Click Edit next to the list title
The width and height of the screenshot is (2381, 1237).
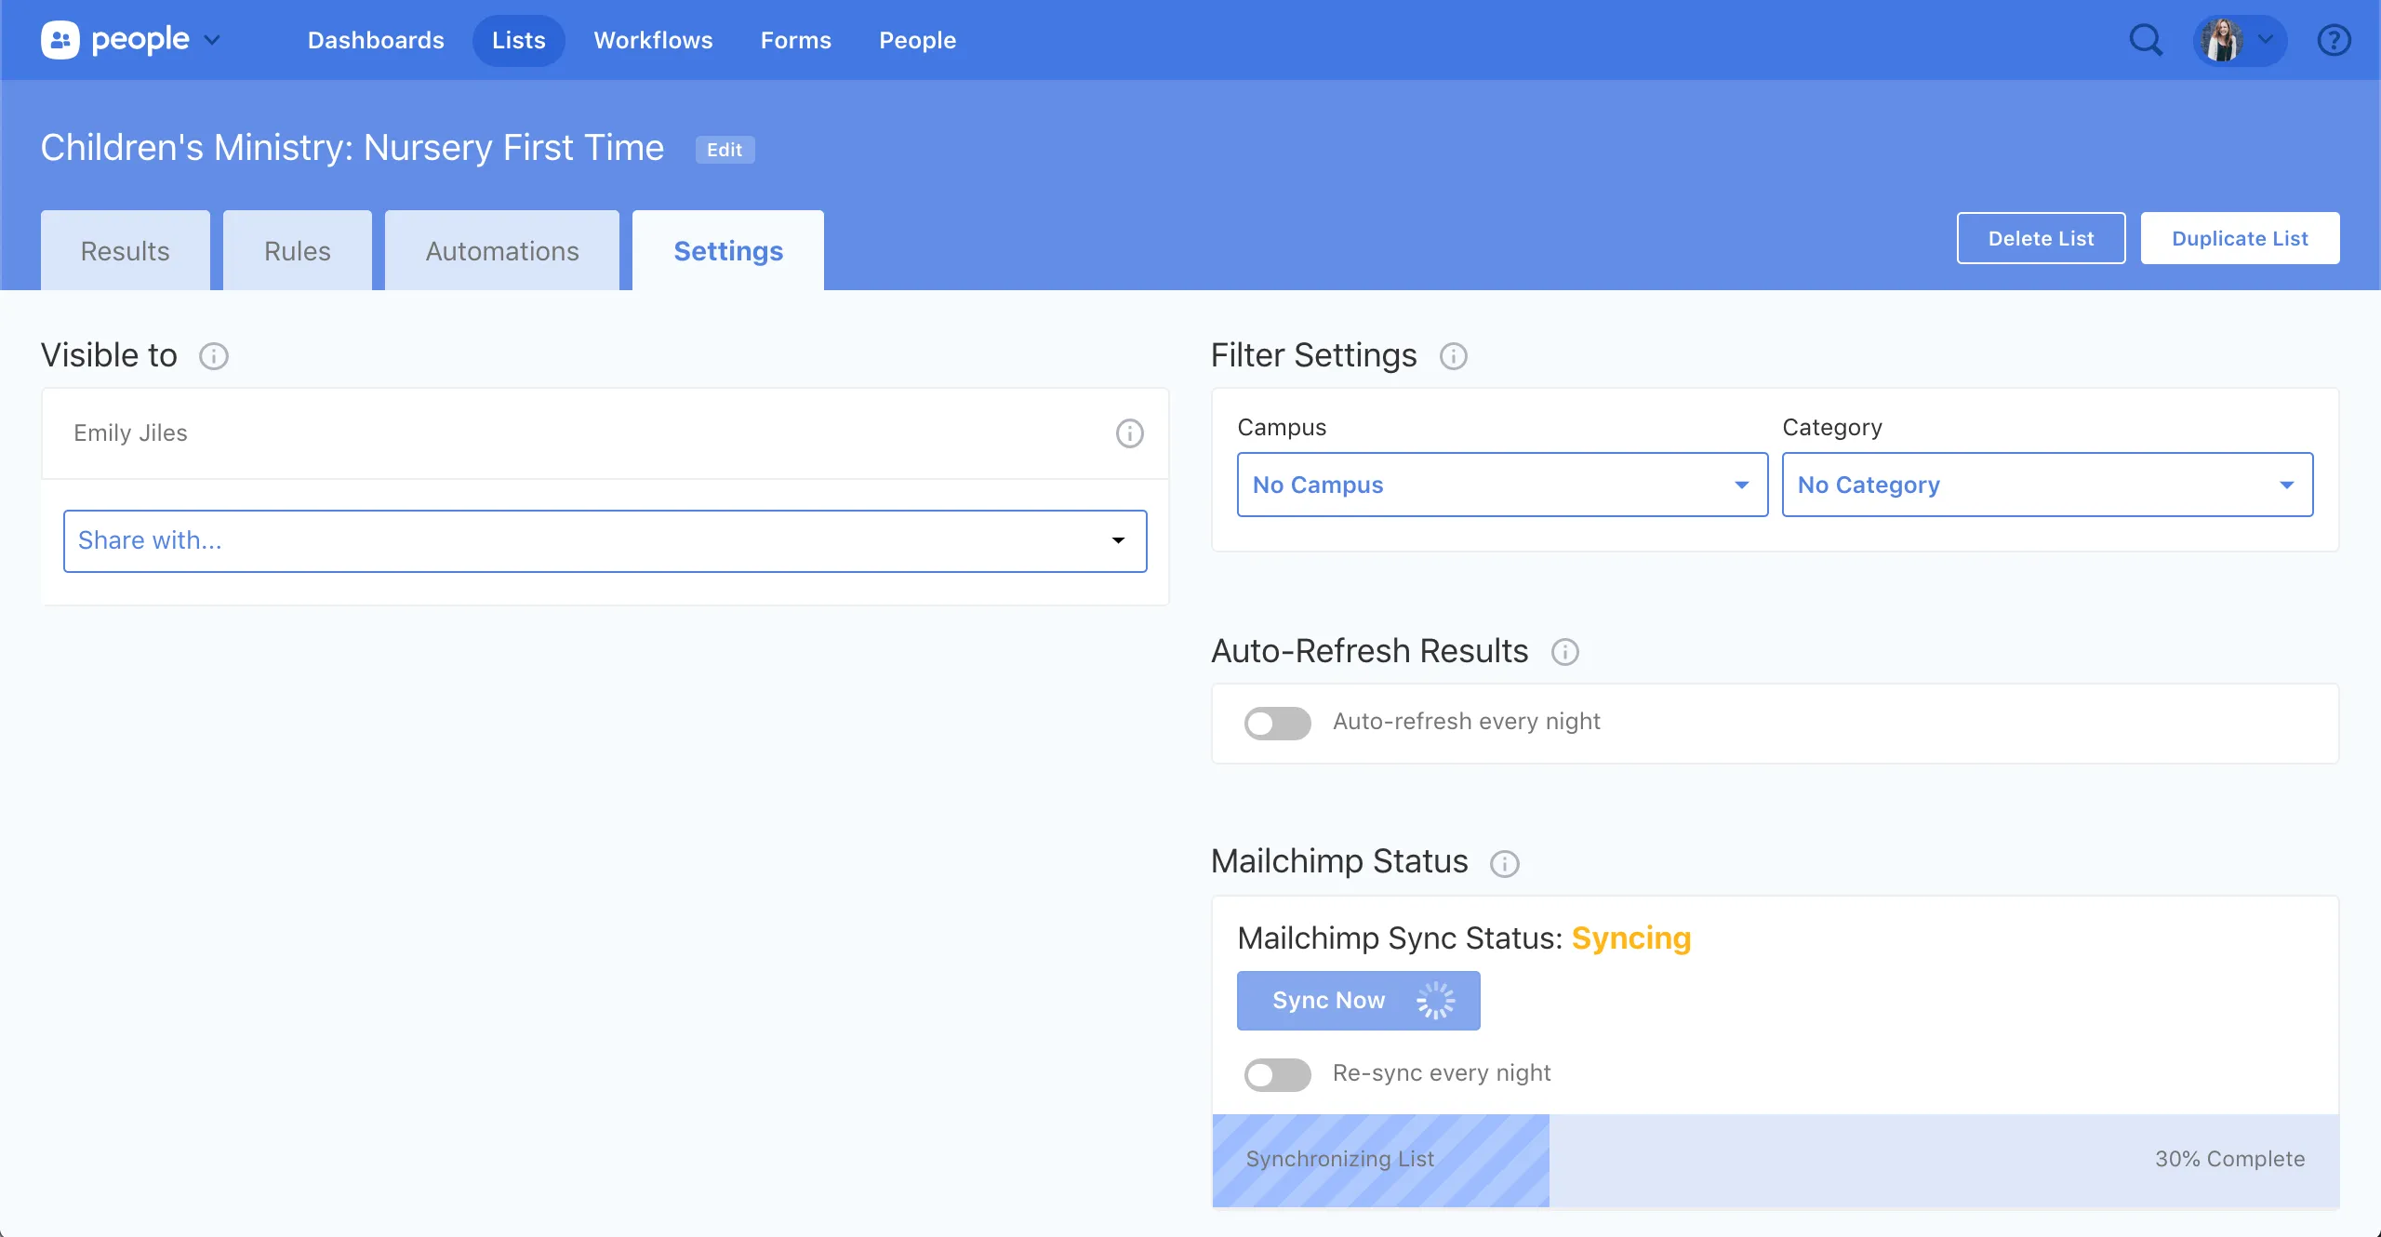click(725, 149)
